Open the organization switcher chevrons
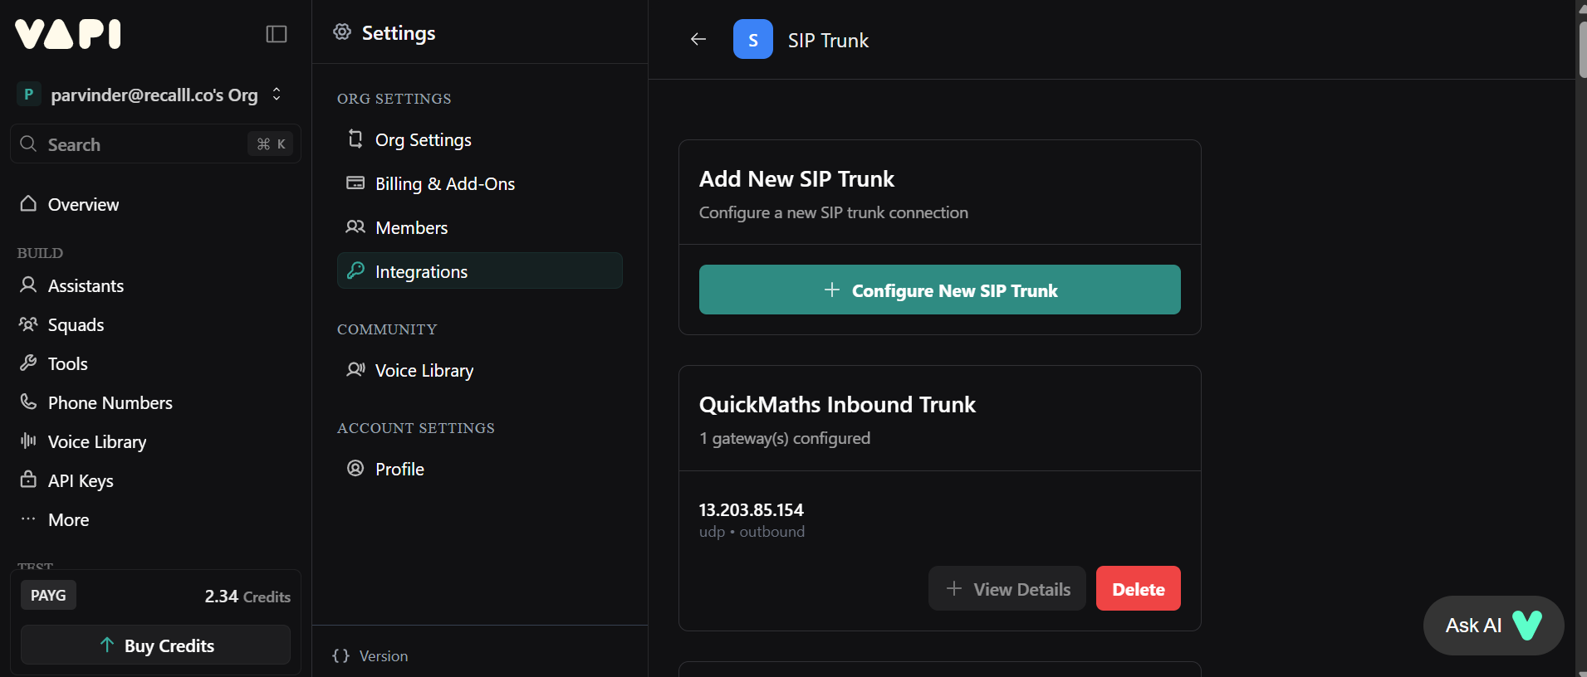This screenshot has height=677, width=1587. tap(277, 94)
